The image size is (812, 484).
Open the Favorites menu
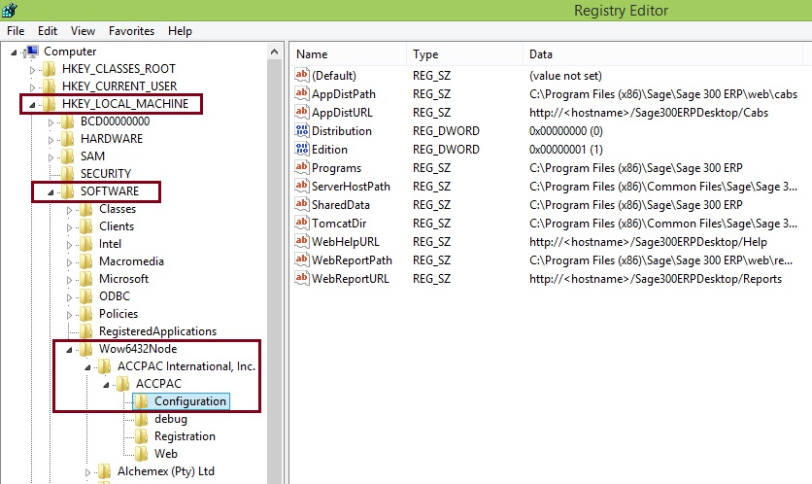click(131, 31)
